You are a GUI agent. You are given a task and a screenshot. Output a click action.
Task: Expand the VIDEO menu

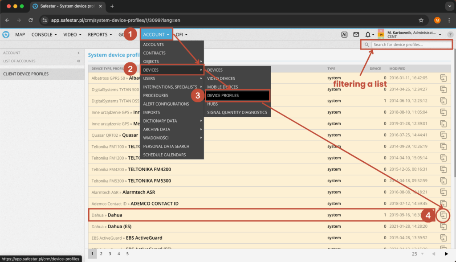point(73,35)
